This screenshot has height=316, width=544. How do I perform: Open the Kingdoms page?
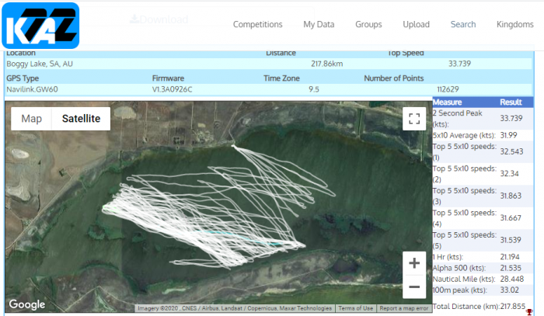(x=514, y=24)
